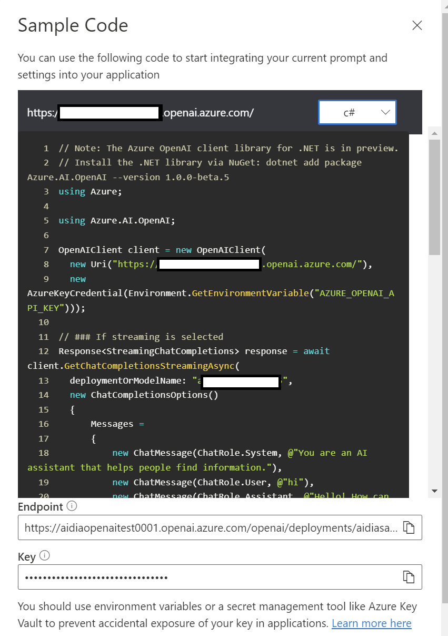This screenshot has width=448, height=636.
Task: Click code line 'using Azure.AI.OpenAI;'
Action: click(x=117, y=220)
